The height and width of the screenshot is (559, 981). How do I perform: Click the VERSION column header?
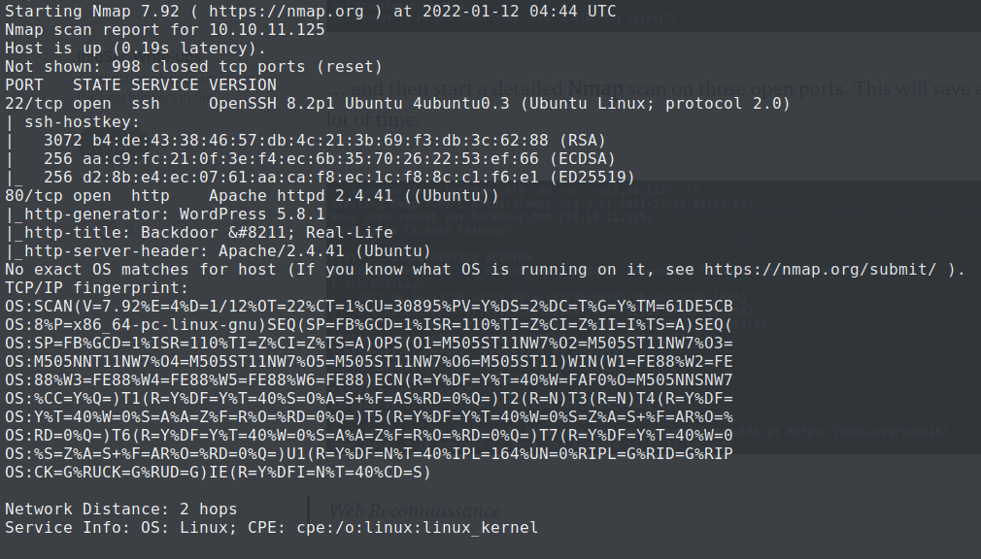[243, 85]
